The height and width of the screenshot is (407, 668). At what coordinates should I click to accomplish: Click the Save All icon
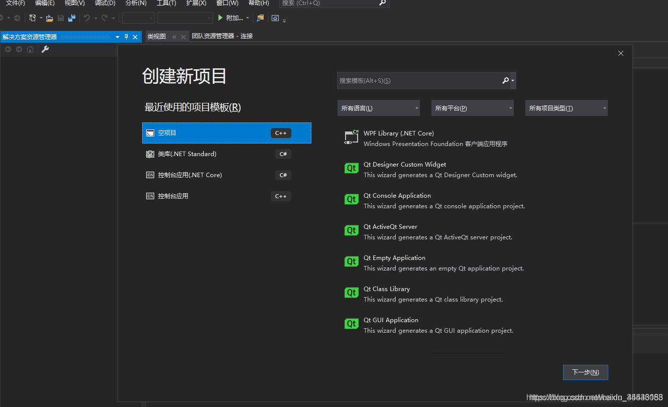[72, 18]
